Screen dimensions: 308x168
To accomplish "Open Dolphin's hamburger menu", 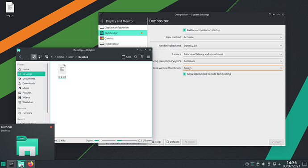I will click(x=148, y=57).
